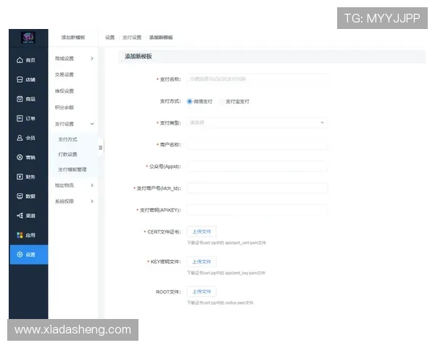Screen dimensions: 435x348
Task: Open 维权设置 in the settings menu
Action: click(65, 91)
